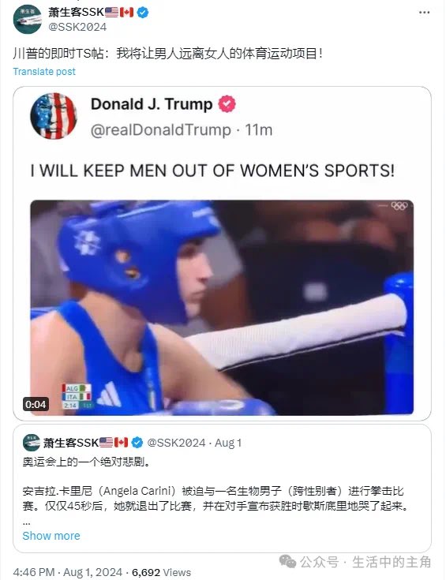The image size is (446, 580).
Task: Play the boxing video thumbnail
Action: click(x=222, y=308)
